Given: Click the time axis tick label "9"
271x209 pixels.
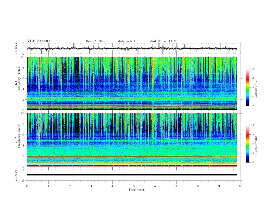Looking at the screenshot, I should click(x=219, y=186).
